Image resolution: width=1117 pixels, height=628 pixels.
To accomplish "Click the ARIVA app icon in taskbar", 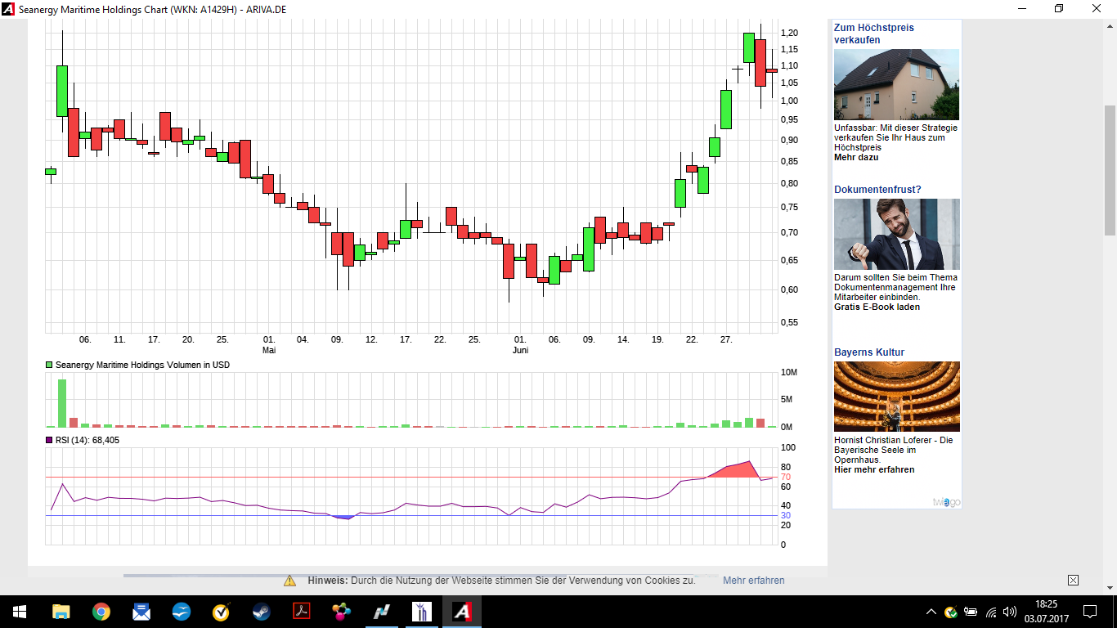I will click(x=462, y=612).
